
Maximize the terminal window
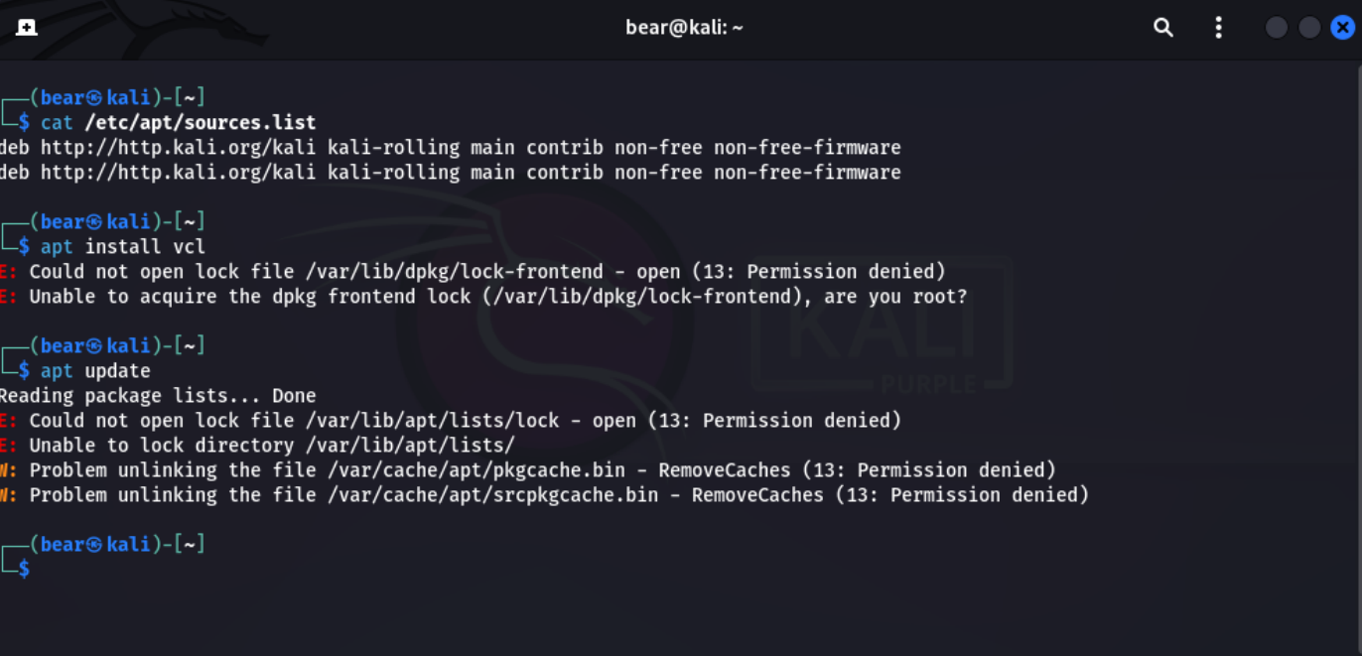click(1309, 28)
